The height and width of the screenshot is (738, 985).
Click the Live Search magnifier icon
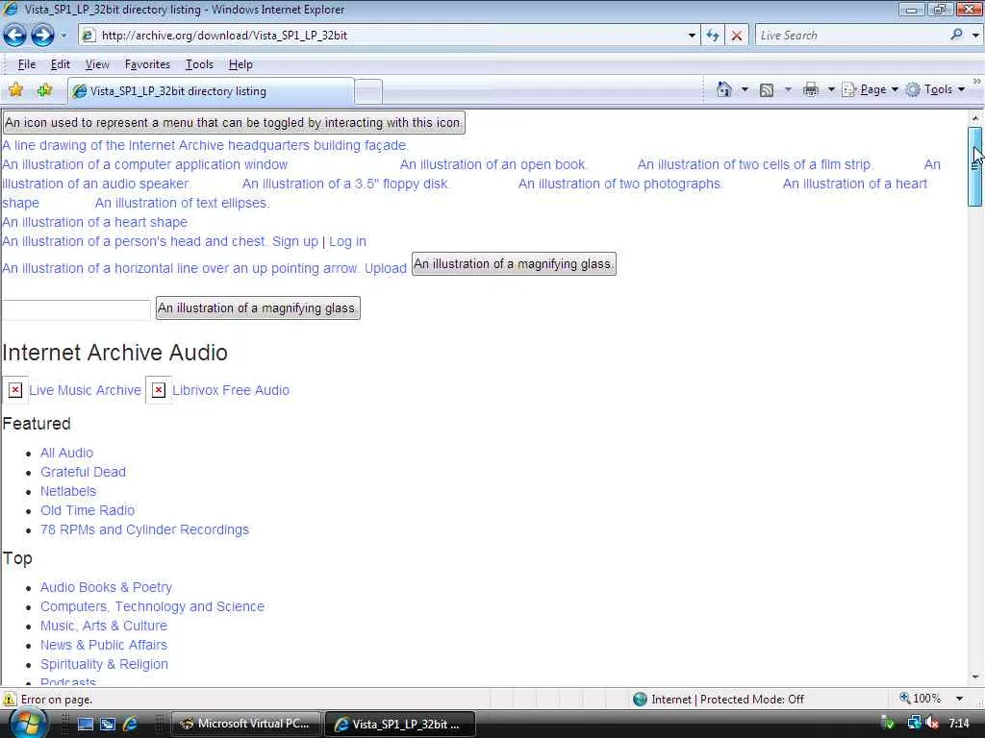tap(956, 35)
